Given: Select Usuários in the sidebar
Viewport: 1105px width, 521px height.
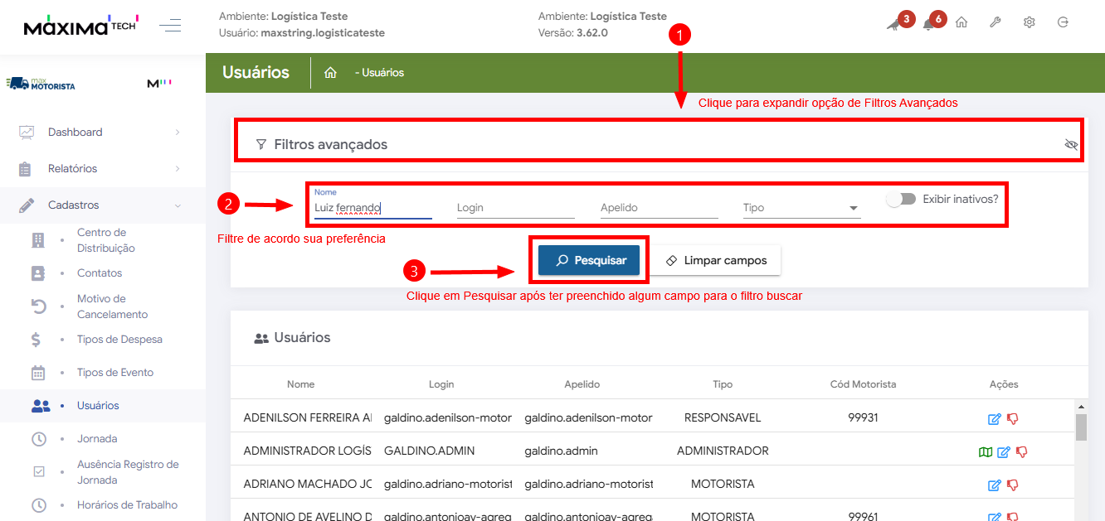Looking at the screenshot, I should [x=98, y=406].
